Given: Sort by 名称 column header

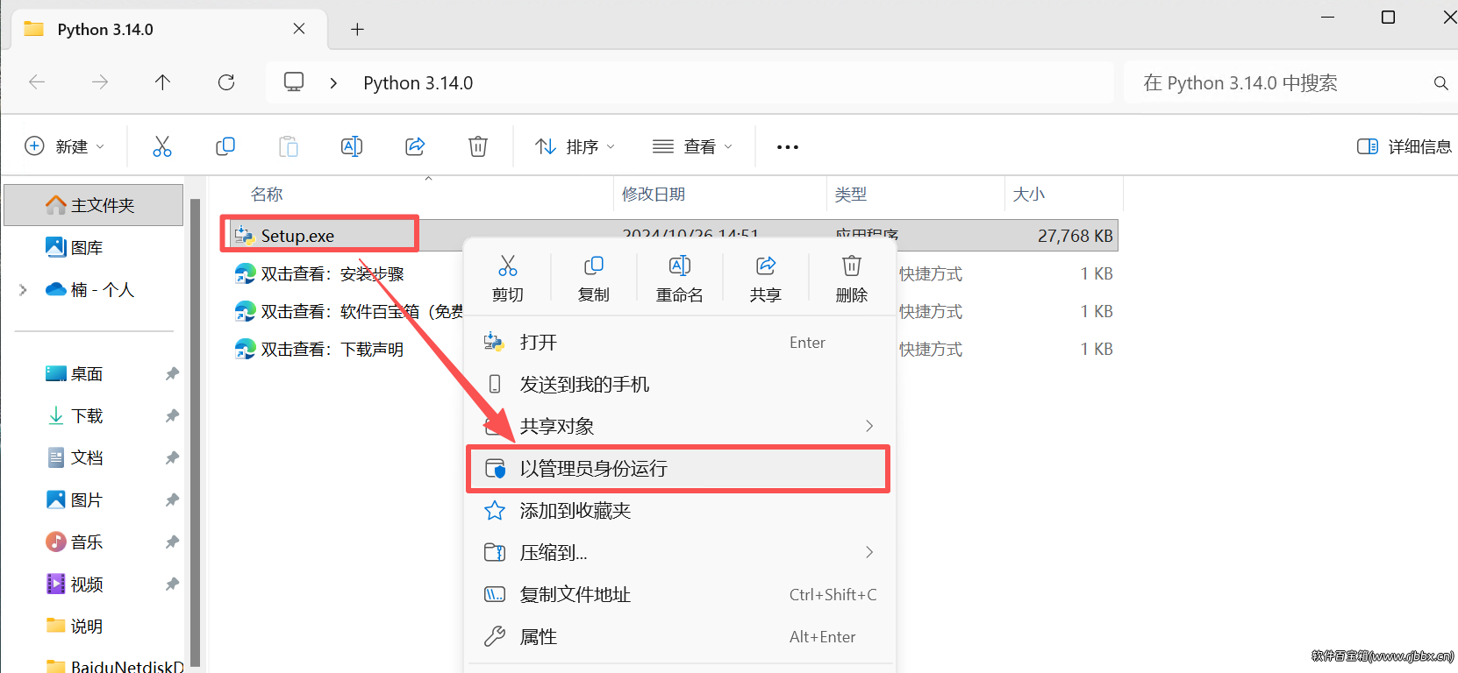Looking at the screenshot, I should [267, 195].
